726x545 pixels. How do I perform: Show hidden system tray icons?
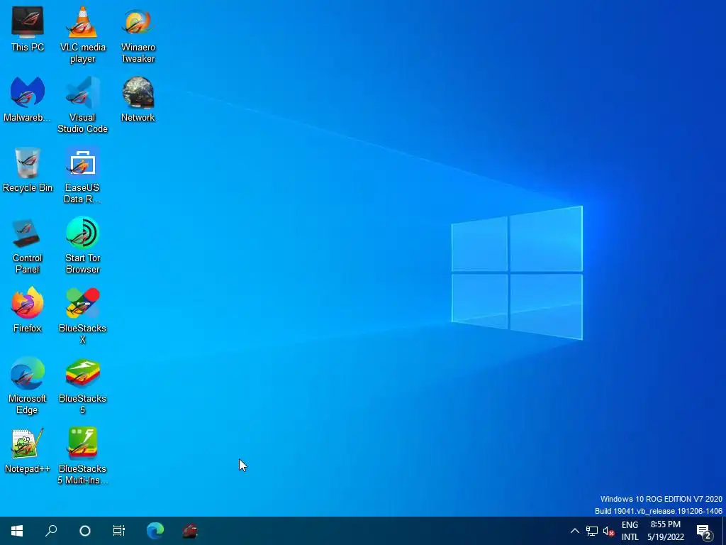point(574,531)
